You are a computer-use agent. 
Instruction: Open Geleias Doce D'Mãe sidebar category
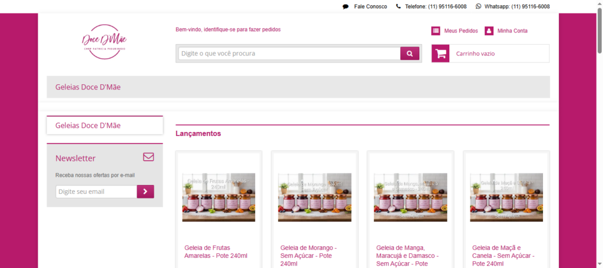click(88, 125)
